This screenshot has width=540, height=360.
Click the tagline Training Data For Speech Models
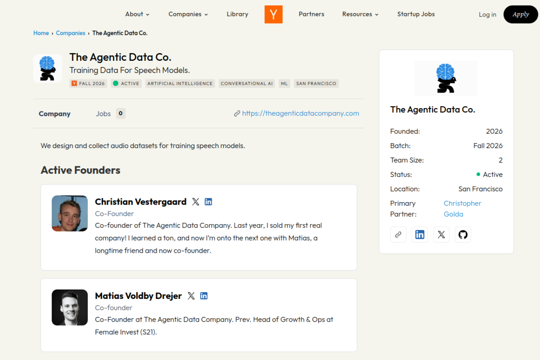(x=130, y=70)
